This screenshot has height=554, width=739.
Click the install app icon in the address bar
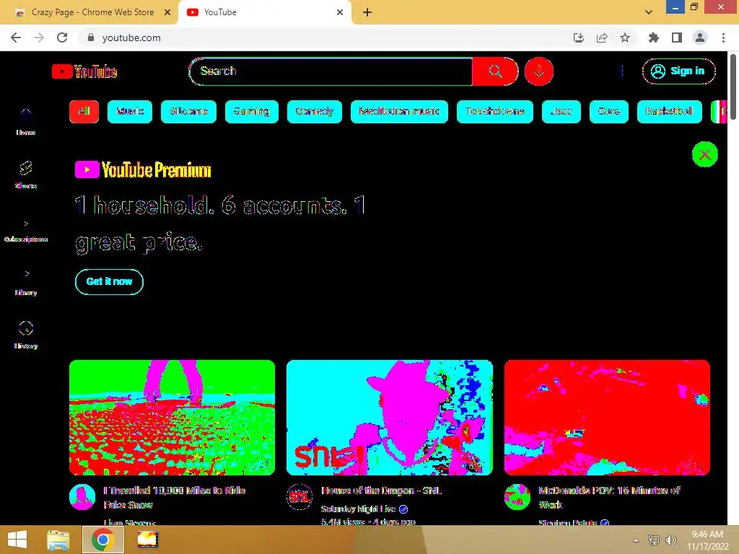pyautogui.click(x=579, y=38)
